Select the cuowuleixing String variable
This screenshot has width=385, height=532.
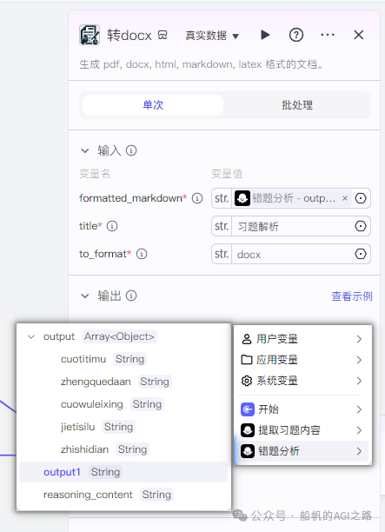[x=123, y=404]
